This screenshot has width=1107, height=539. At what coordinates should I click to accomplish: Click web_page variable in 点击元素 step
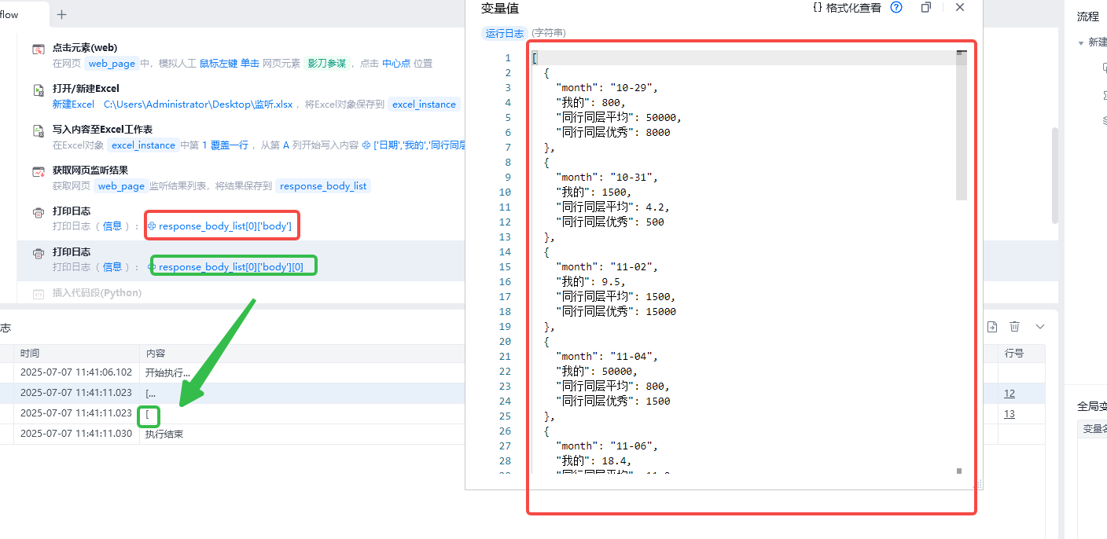[111, 64]
